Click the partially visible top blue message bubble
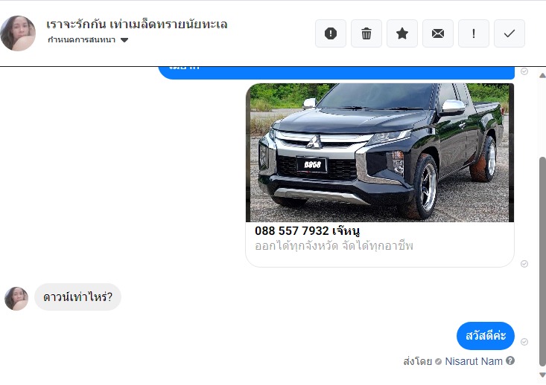 click(x=337, y=73)
